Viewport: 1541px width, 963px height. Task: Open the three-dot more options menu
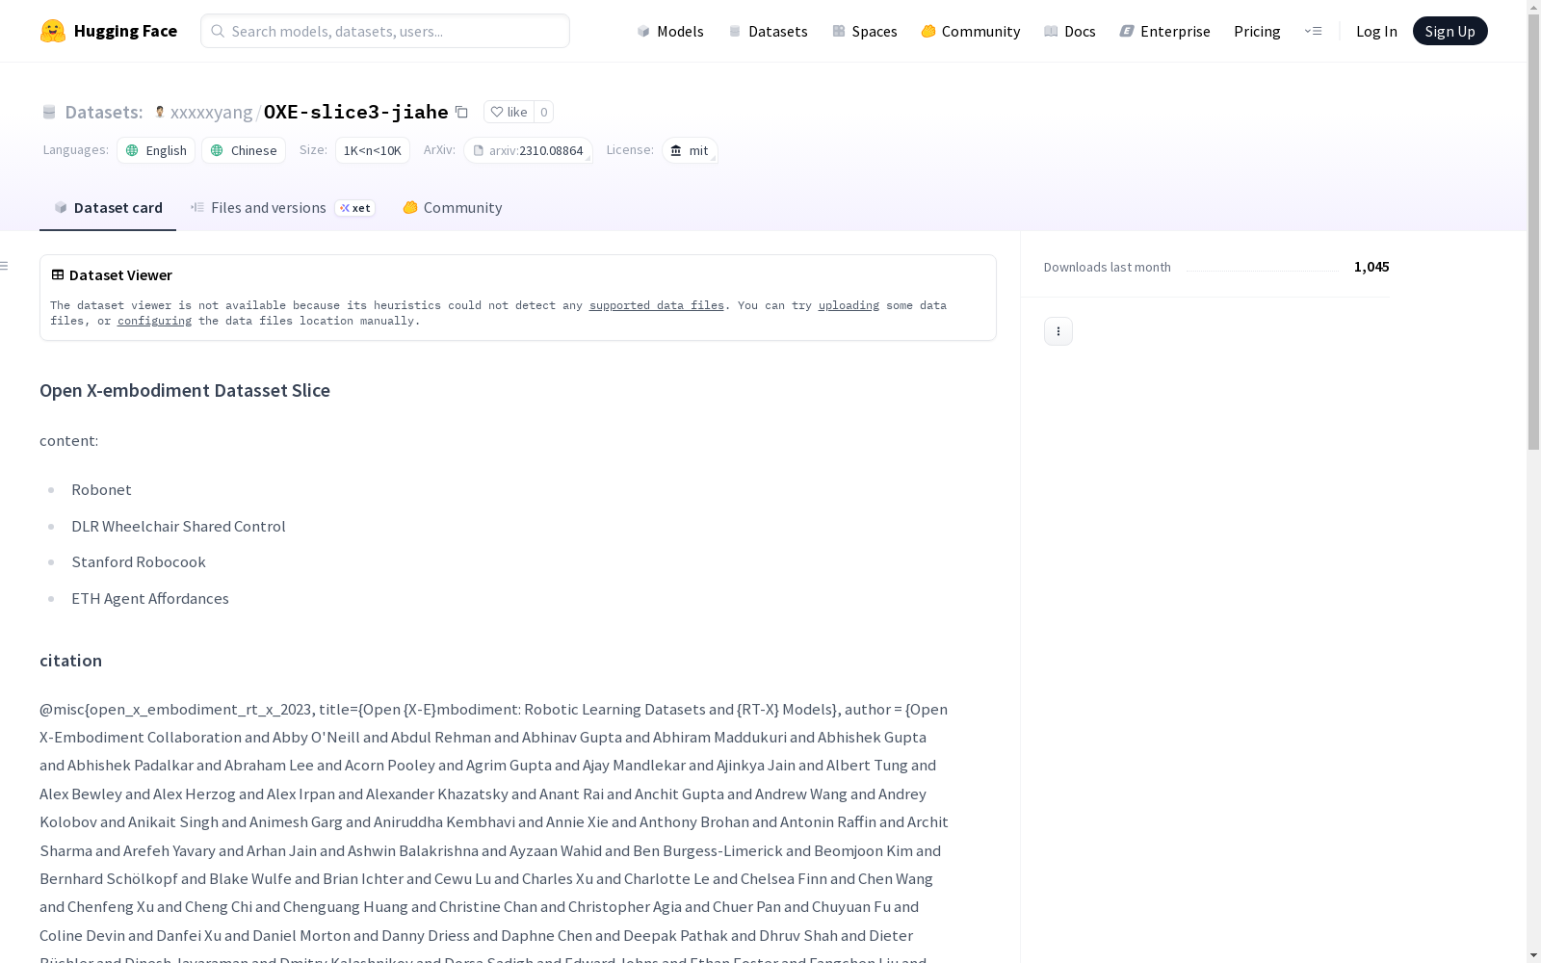tap(1058, 331)
